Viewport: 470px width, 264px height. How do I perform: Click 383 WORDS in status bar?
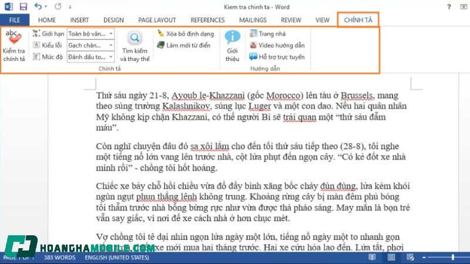click(60, 258)
